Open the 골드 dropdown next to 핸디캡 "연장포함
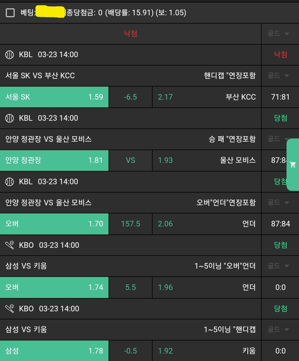The image size is (299, 361). [279, 75]
